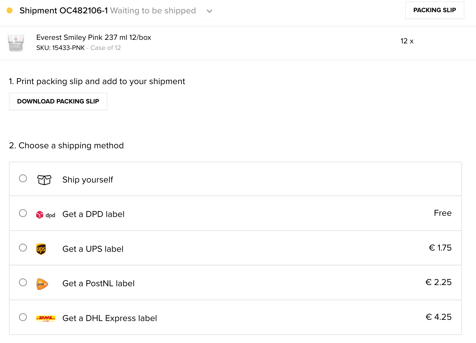476x343 pixels.
Task: Click the PACKING SLIP header button
Action: point(434,10)
